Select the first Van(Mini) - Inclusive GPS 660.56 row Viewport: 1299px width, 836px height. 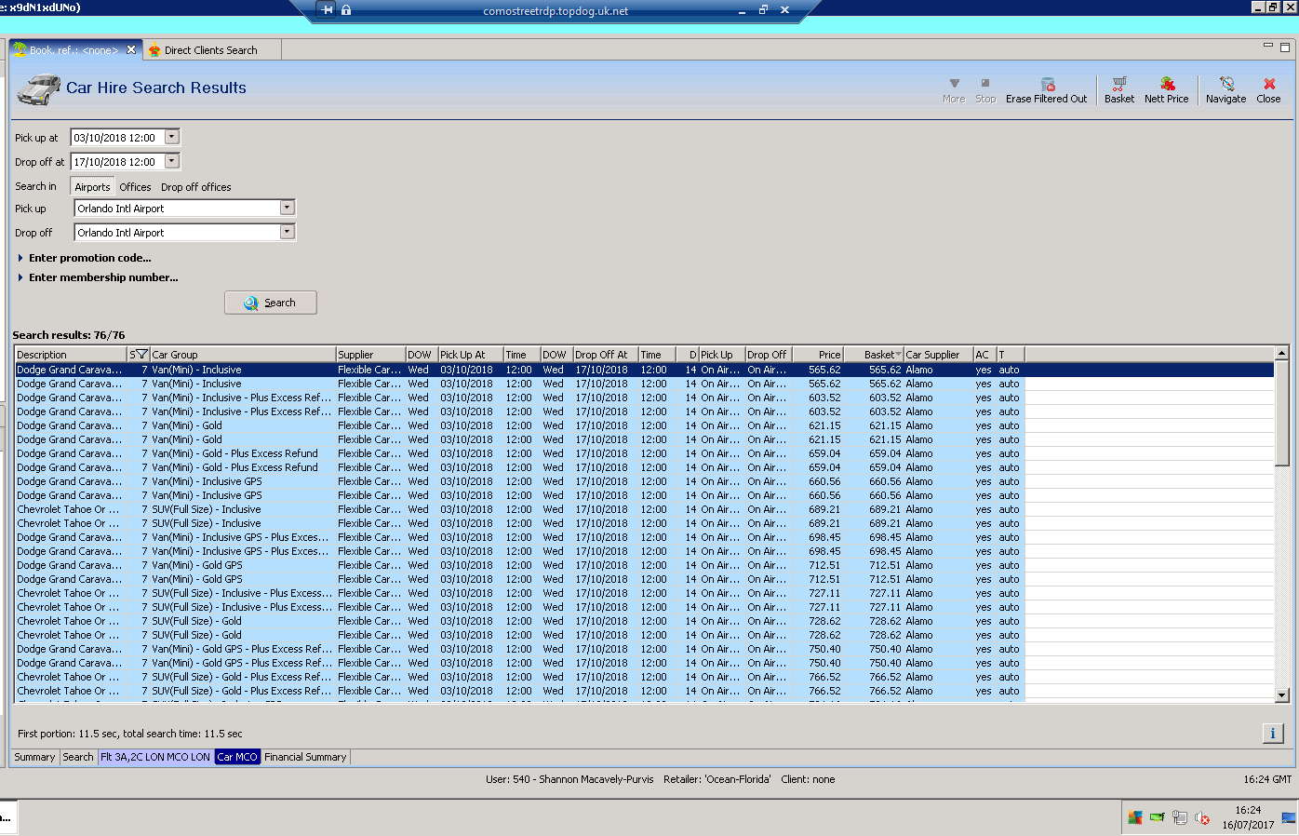[x=519, y=481]
